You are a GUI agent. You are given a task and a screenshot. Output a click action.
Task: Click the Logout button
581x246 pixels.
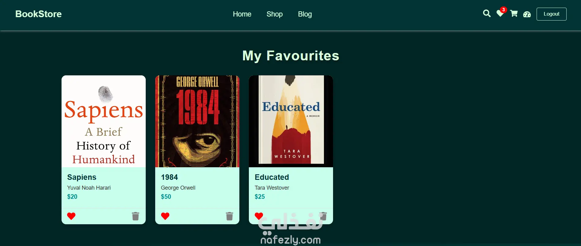551,14
